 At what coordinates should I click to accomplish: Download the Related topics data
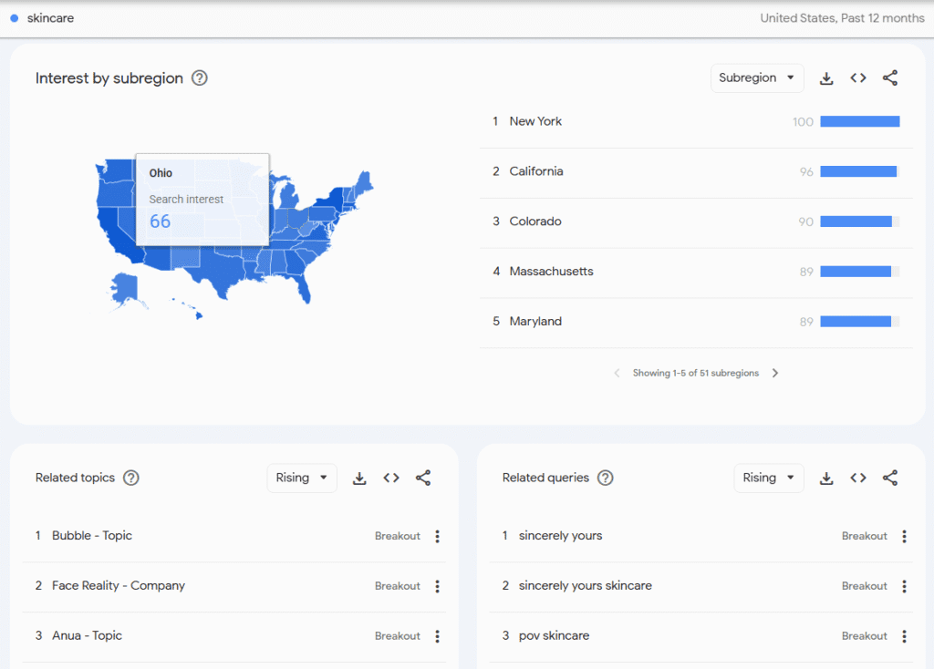(x=359, y=479)
